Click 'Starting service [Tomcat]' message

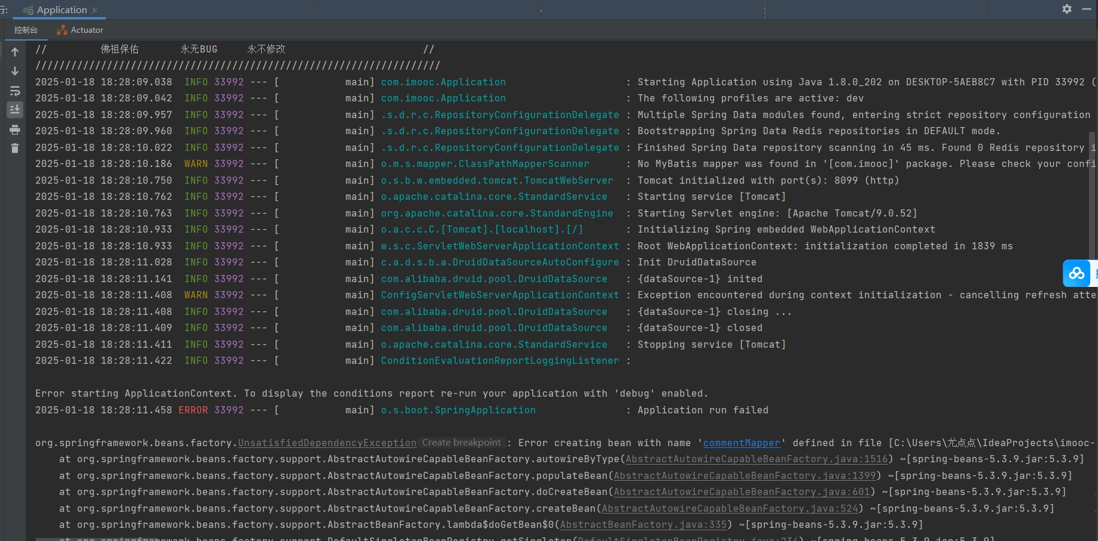point(712,197)
